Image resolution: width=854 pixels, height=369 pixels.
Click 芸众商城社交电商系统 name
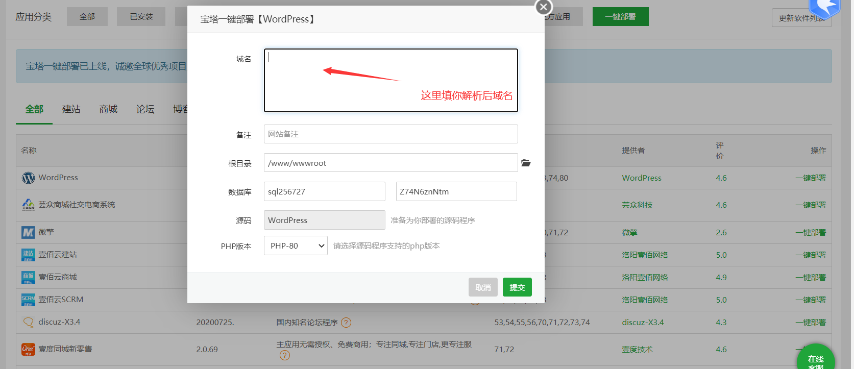coord(77,205)
